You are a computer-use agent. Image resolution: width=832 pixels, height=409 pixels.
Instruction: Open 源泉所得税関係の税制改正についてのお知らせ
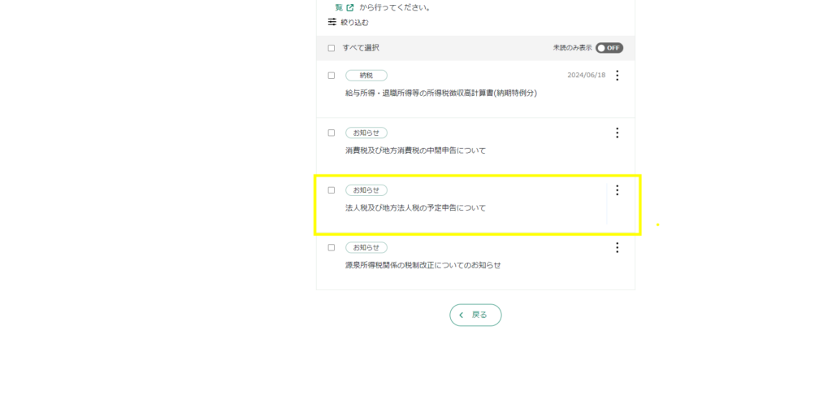pyautogui.click(x=422, y=265)
